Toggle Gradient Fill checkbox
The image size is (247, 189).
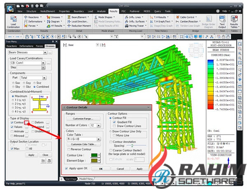point(114,122)
